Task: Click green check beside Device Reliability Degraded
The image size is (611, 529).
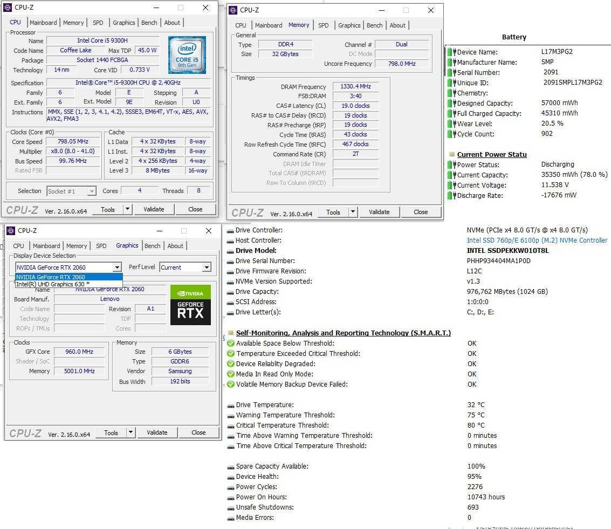Action: click(x=231, y=363)
